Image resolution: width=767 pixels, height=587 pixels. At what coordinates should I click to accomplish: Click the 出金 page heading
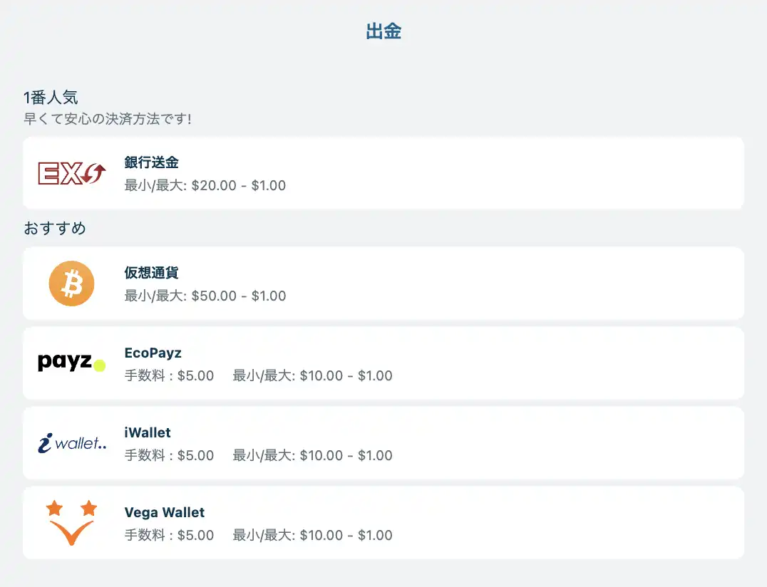pyautogui.click(x=383, y=31)
